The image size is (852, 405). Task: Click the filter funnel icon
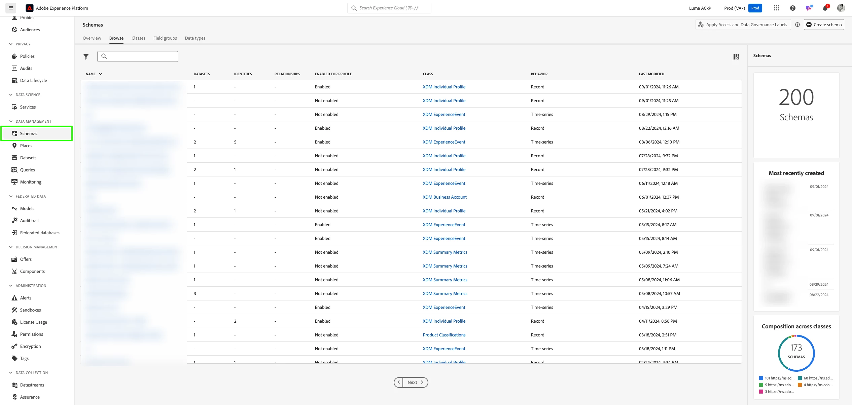[x=86, y=57]
